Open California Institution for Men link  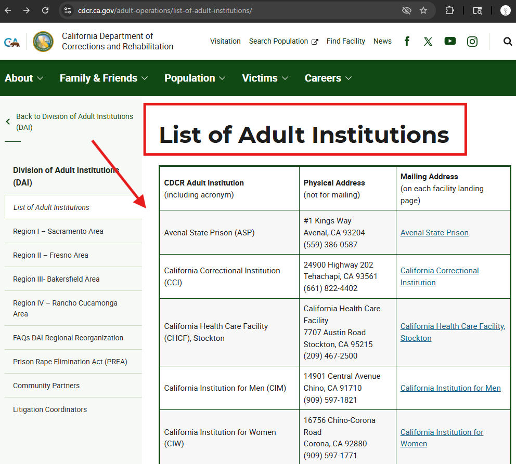[x=450, y=388]
